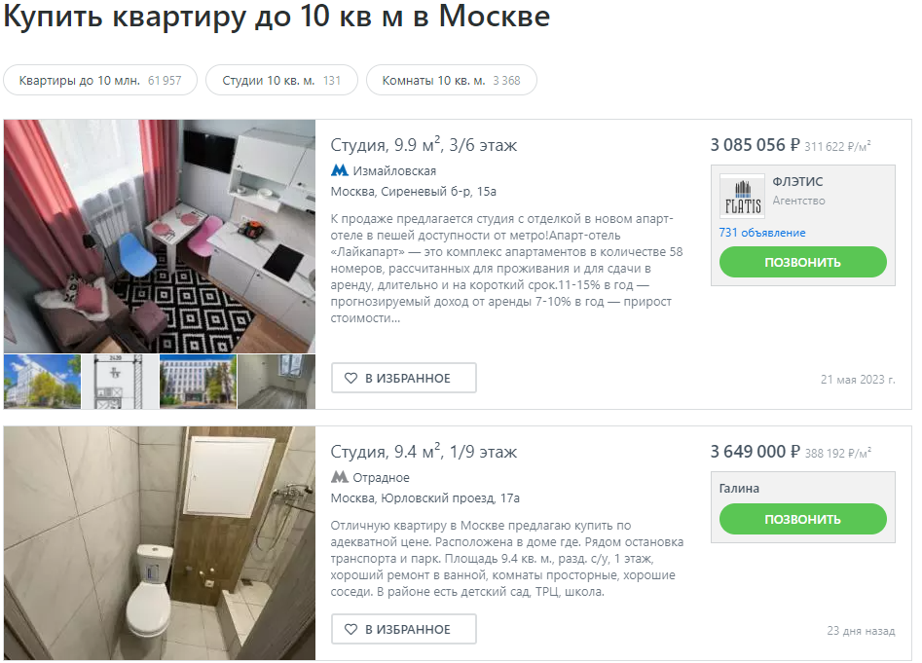922x663 pixels.
Task: Click the metro icon next to Отрадное
Action: tap(339, 477)
